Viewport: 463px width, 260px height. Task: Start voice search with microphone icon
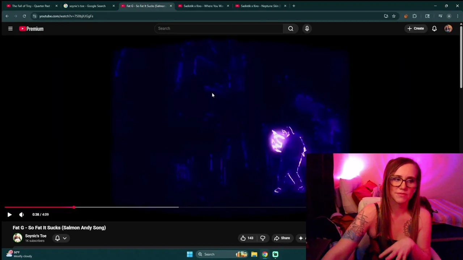tap(307, 29)
